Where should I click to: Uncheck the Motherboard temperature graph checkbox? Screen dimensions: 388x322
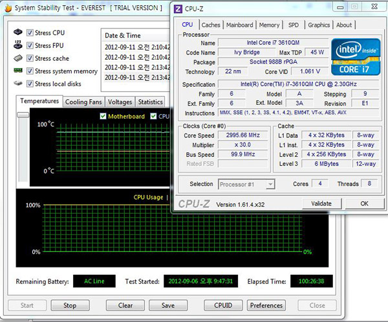pos(103,116)
